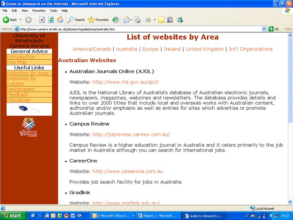Expand the Links toolbar
This screenshot has height=220, width=293.
pyautogui.click(x=288, y=29)
